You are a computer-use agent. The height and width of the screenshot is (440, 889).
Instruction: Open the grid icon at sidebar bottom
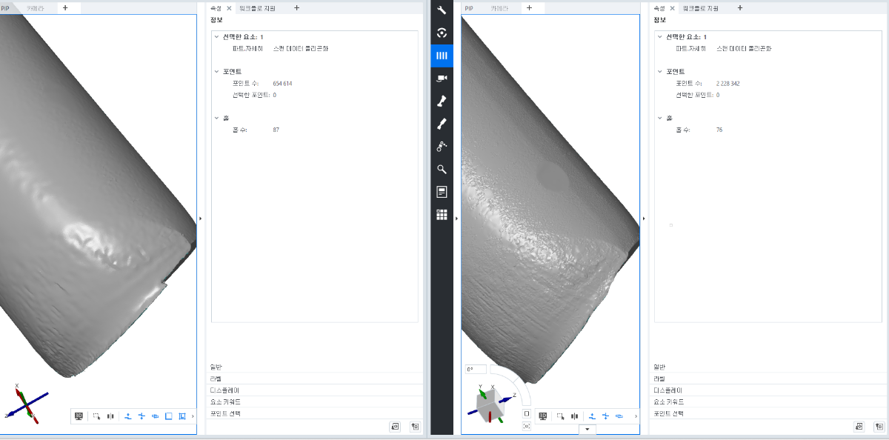tap(442, 215)
